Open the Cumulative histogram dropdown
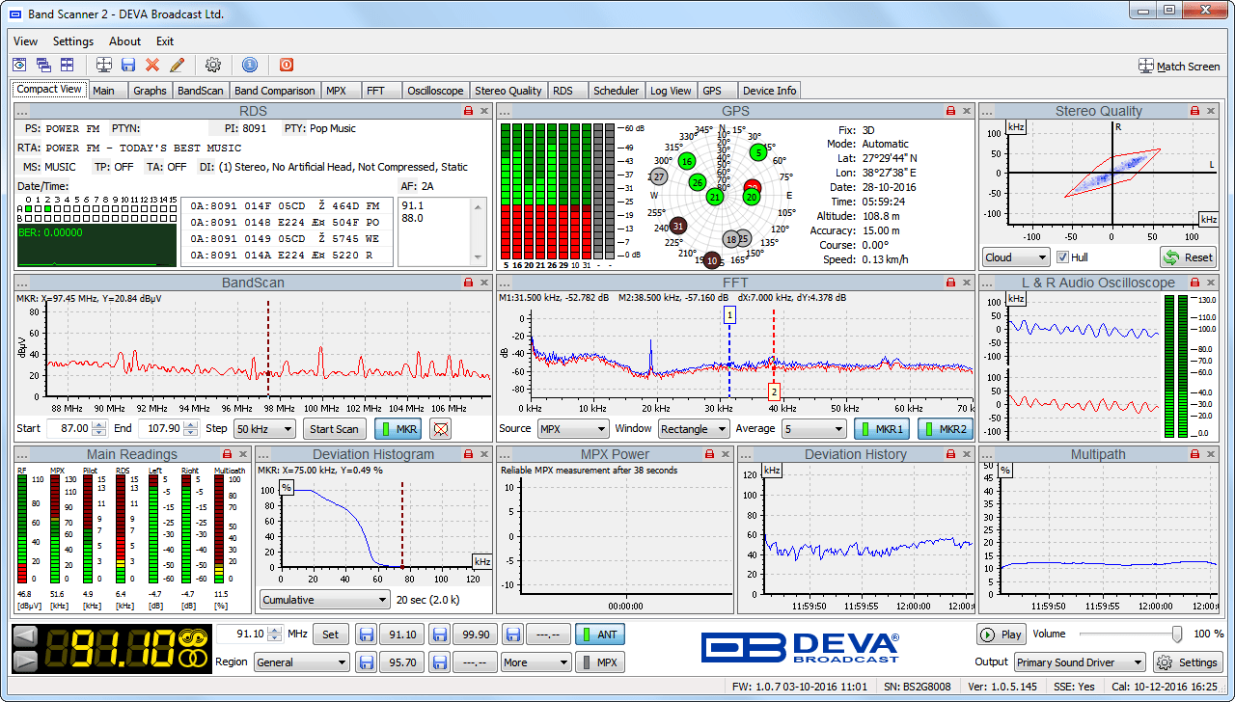Image resolution: width=1235 pixels, height=702 pixels. 324,600
